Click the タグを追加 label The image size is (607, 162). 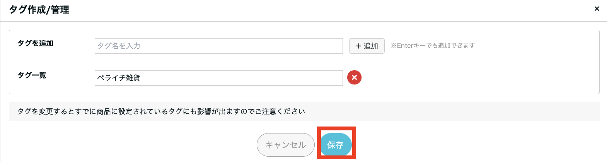pyautogui.click(x=36, y=43)
